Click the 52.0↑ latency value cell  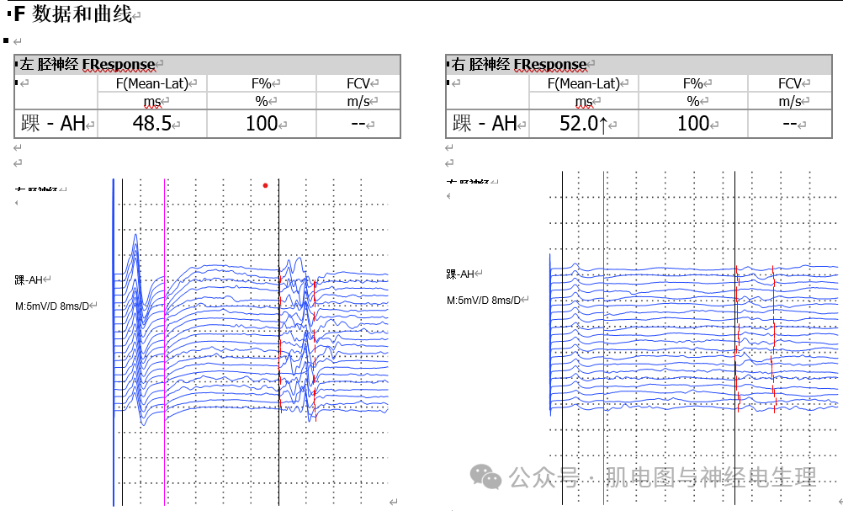tap(583, 124)
